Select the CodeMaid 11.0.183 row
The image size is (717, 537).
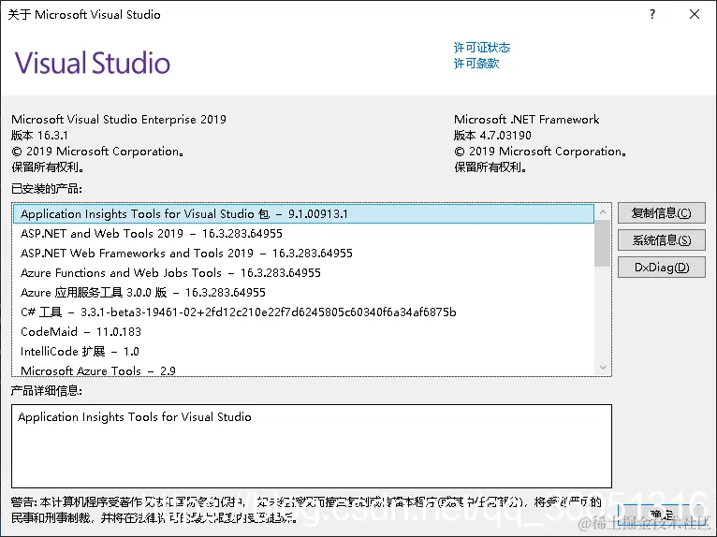point(303,332)
